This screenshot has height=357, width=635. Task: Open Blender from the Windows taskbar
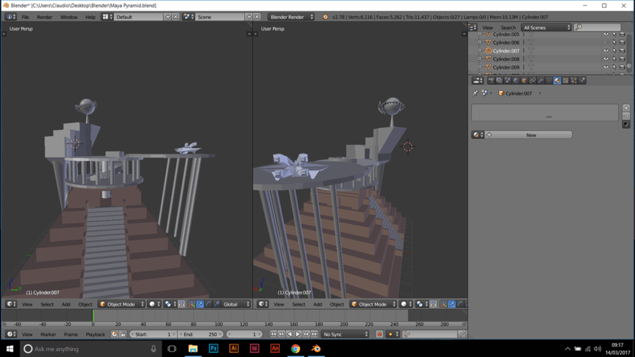pos(316,348)
